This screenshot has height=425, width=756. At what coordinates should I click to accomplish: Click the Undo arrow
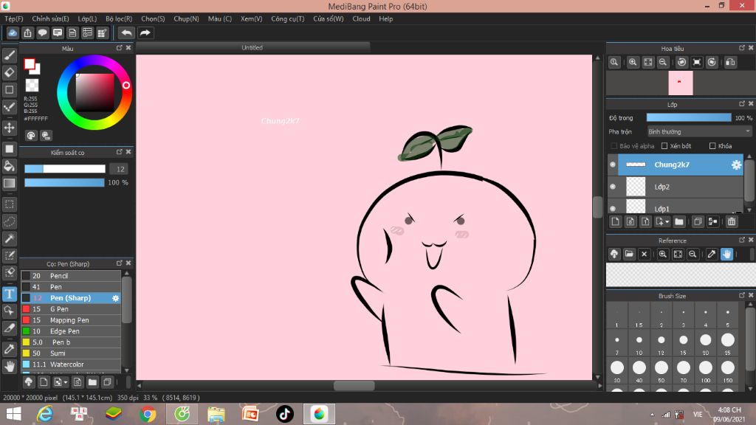pyautogui.click(x=126, y=32)
